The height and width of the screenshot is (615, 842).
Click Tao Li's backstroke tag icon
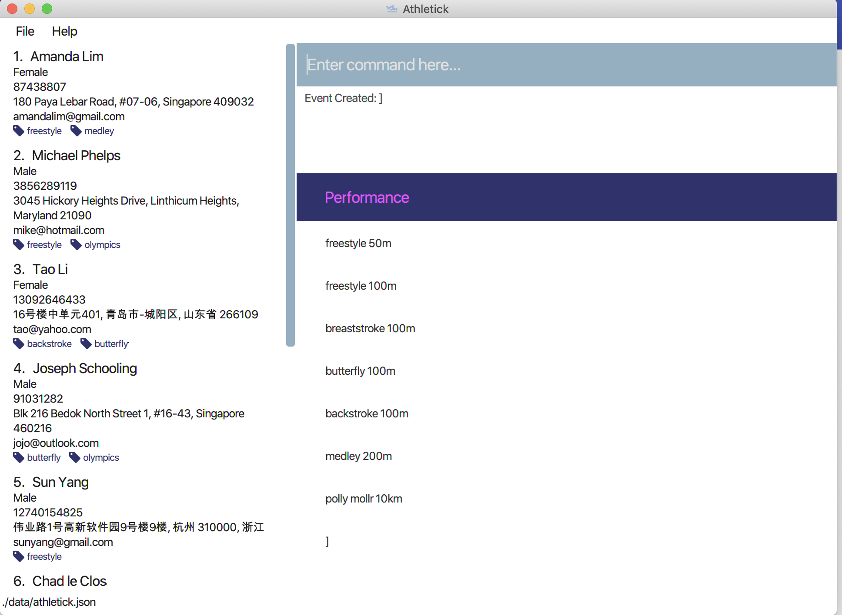tap(19, 344)
